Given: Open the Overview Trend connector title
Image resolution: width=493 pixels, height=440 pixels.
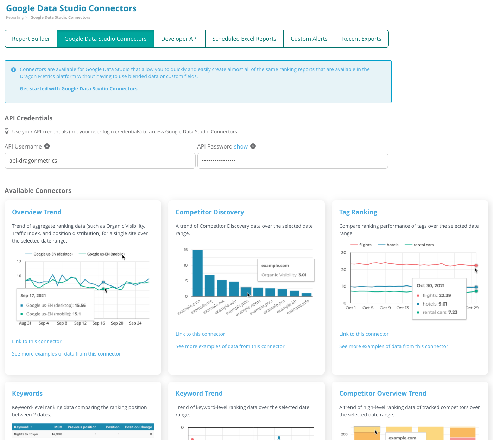Looking at the screenshot, I should point(37,212).
